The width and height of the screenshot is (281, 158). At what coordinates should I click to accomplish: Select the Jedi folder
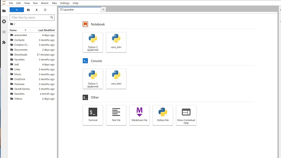pos(32,65)
